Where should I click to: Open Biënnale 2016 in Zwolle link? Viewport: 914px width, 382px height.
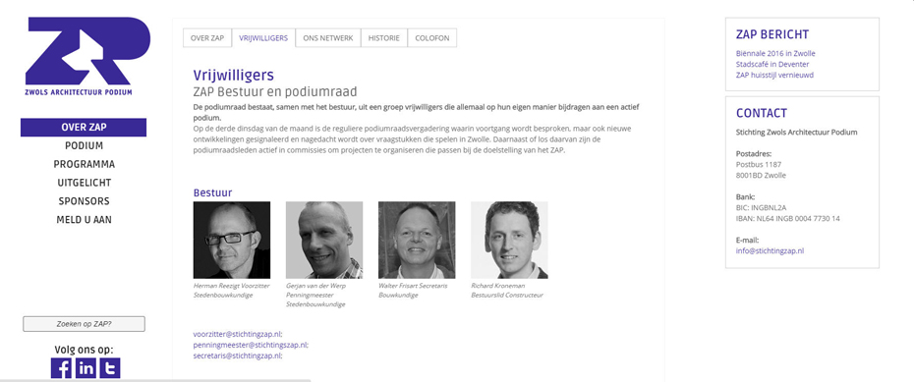(775, 54)
